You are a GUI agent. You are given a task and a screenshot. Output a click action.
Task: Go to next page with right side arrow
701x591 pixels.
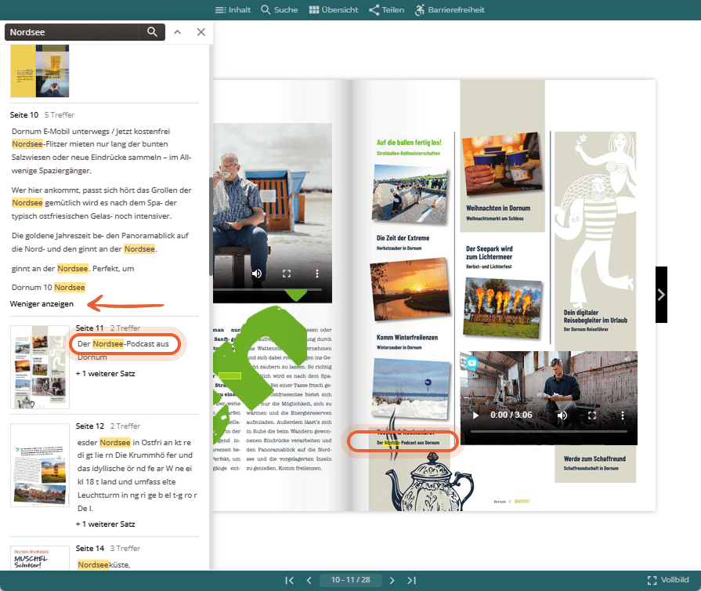661,295
